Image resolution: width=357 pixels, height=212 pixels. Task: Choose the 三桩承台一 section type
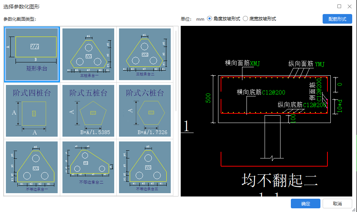88,54
